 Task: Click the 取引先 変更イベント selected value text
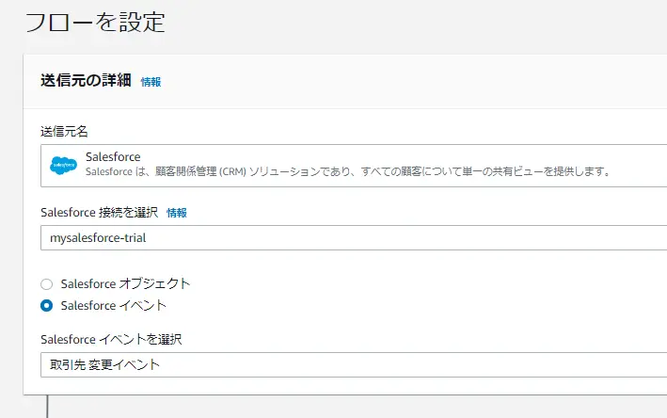(x=104, y=364)
